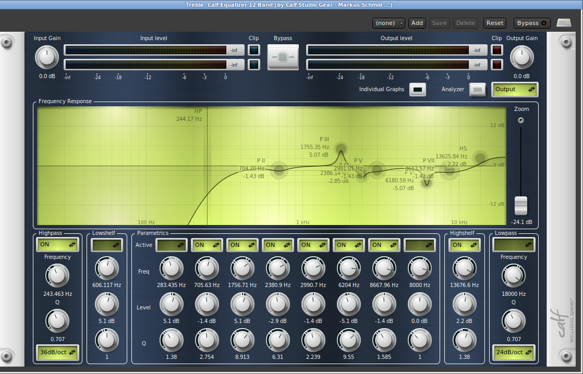Open the preset (none) dropdown
The image size is (583, 374).
[x=388, y=23]
